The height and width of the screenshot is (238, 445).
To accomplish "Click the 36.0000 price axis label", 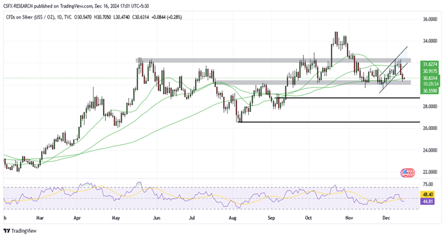I will (430, 19).
